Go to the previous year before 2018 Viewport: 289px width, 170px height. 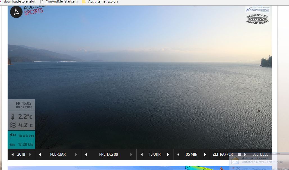tap(13, 155)
